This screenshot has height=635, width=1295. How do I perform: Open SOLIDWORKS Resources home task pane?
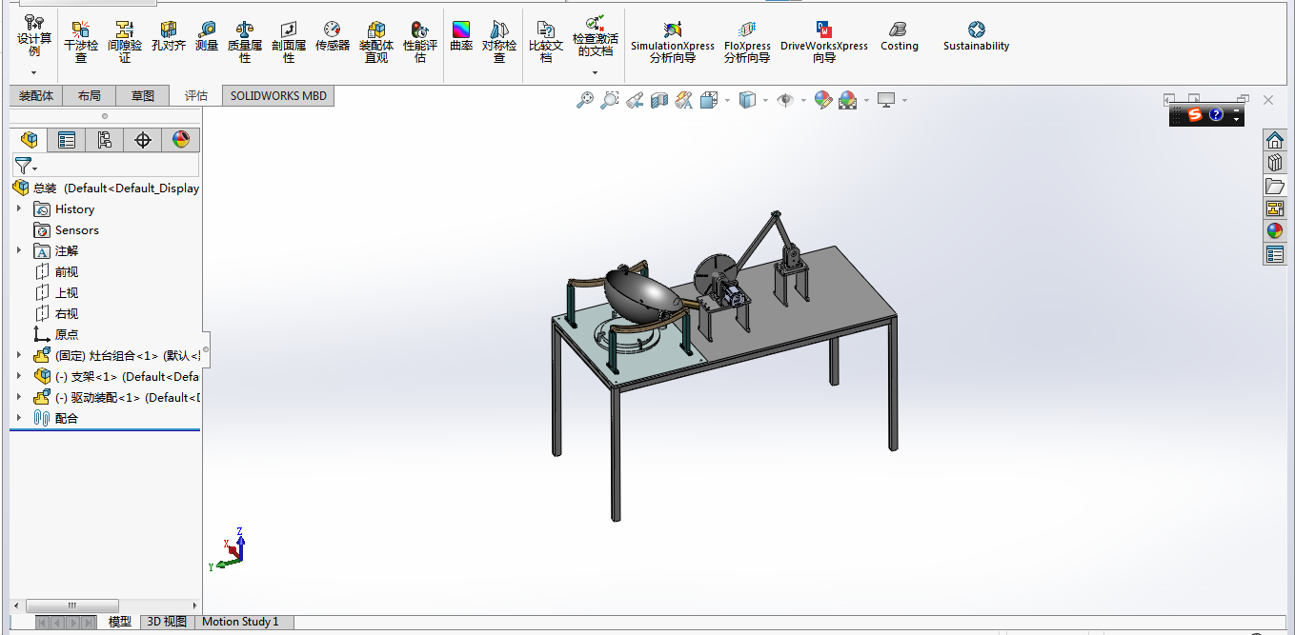(x=1275, y=140)
